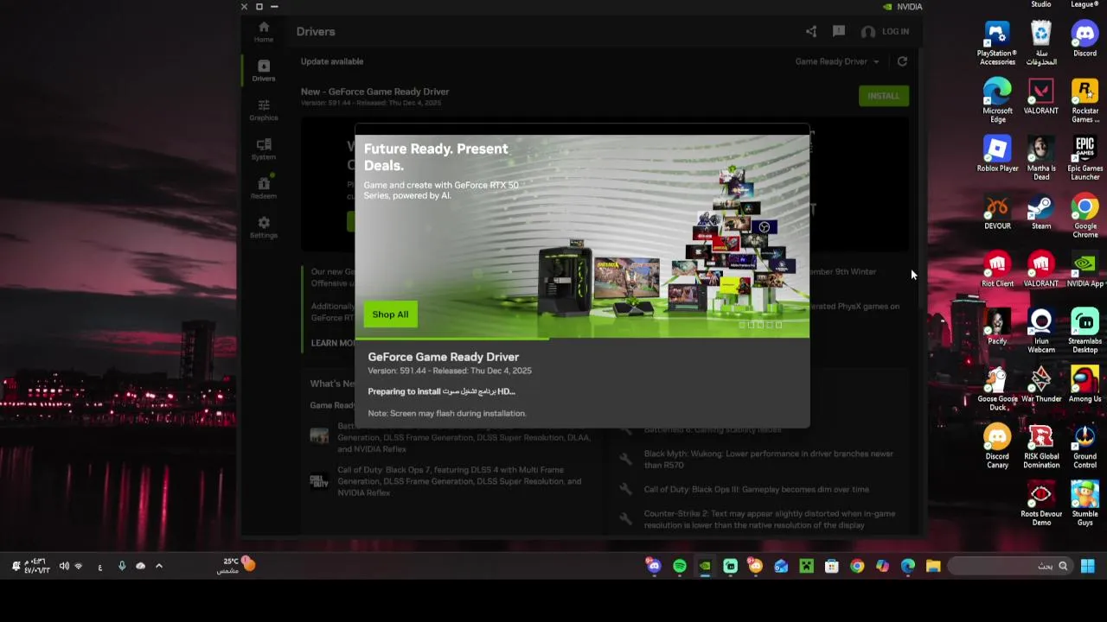Open RISK Global Domination desktop icon
This screenshot has width=1107, height=622.
pos(1041,447)
